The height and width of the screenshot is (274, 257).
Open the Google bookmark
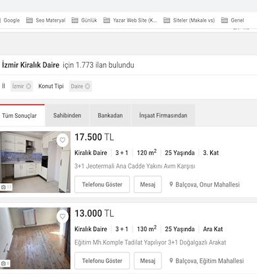coord(10,20)
